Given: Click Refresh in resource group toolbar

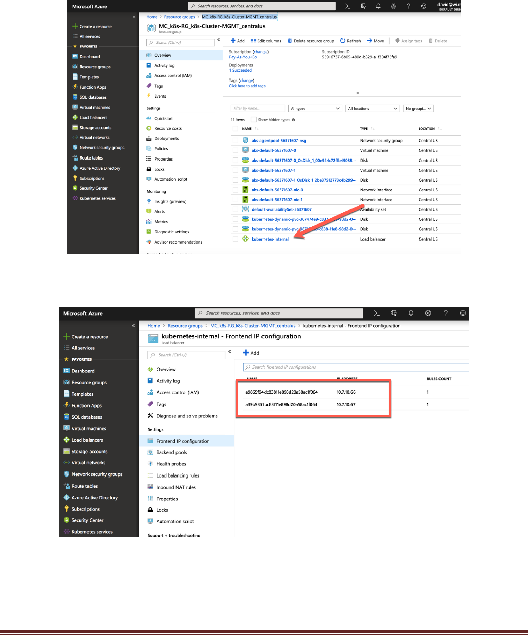Looking at the screenshot, I should pyautogui.click(x=350, y=41).
